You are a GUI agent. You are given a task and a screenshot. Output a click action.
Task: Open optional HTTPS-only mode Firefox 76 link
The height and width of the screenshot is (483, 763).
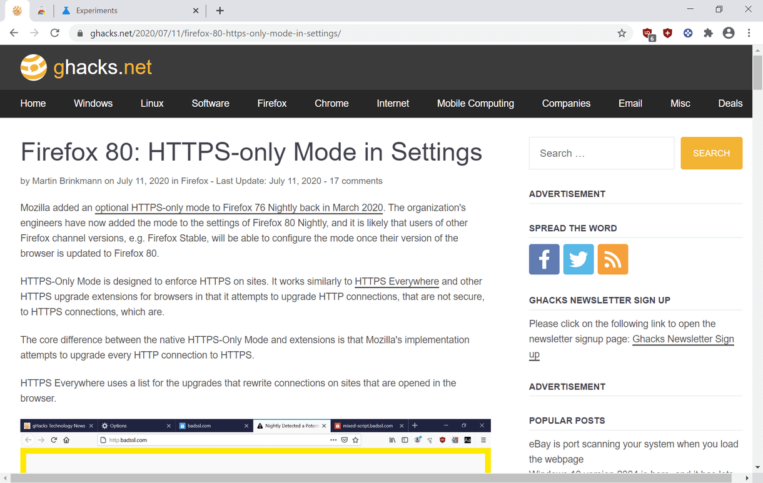click(x=239, y=208)
